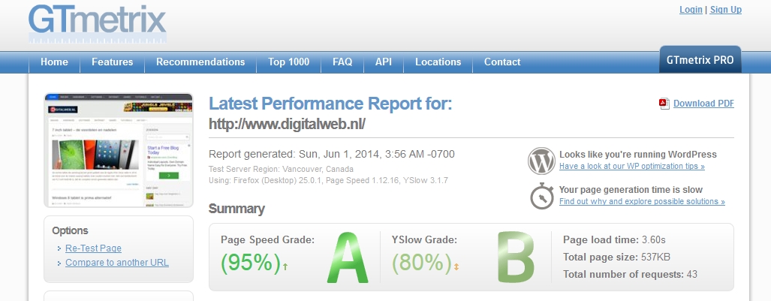Go to the Recommendations page
This screenshot has height=301, width=771.
(200, 62)
